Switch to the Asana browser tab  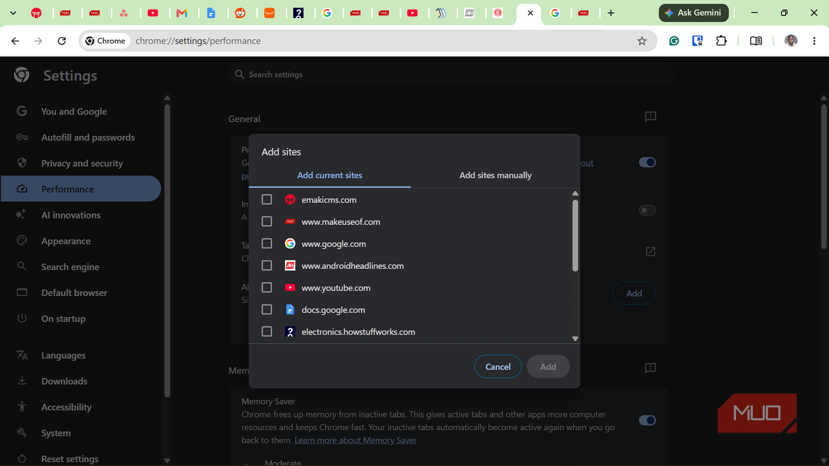coord(124,13)
